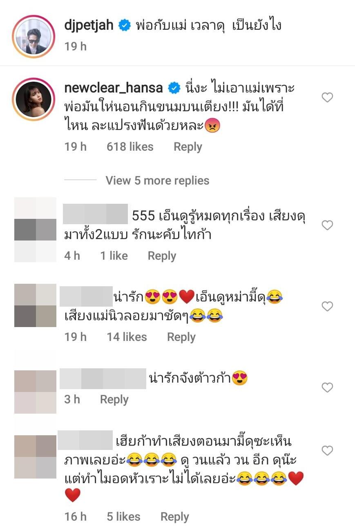
Task: Reply to the 14-likes comment
Action: coord(181,337)
